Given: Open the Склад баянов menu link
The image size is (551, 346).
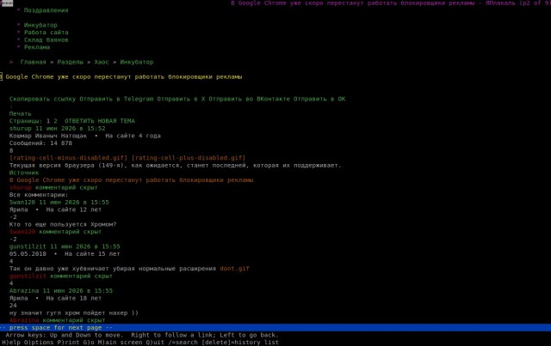Looking at the screenshot, I should click(x=46, y=40).
